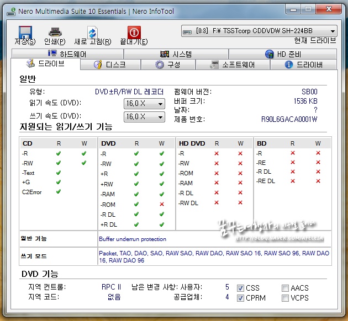The height and width of the screenshot is (321, 348).
Task: Click the red X for BD-R read
Action: tap(293, 153)
